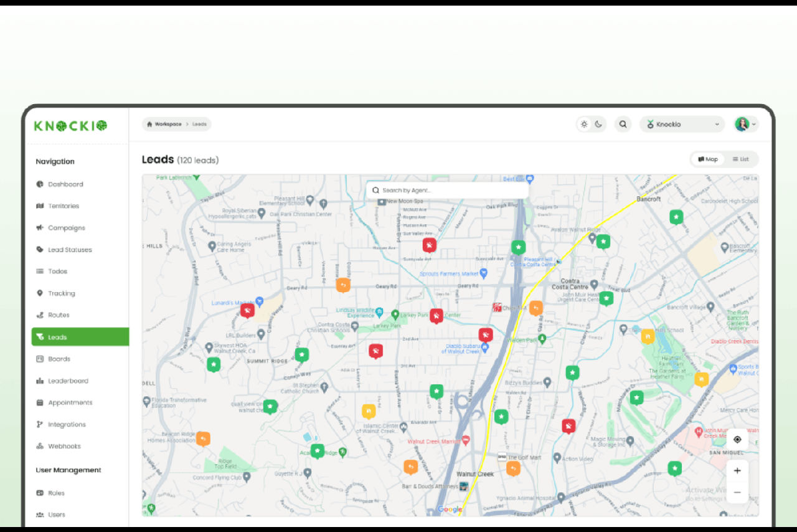
Task: Click the Leads breadcrumb text
Action: (x=199, y=124)
